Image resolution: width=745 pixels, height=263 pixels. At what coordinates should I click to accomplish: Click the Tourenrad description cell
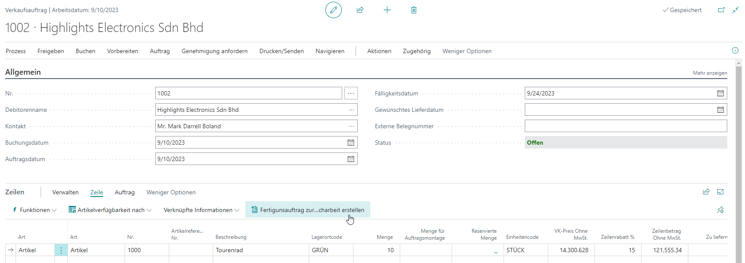(x=261, y=250)
